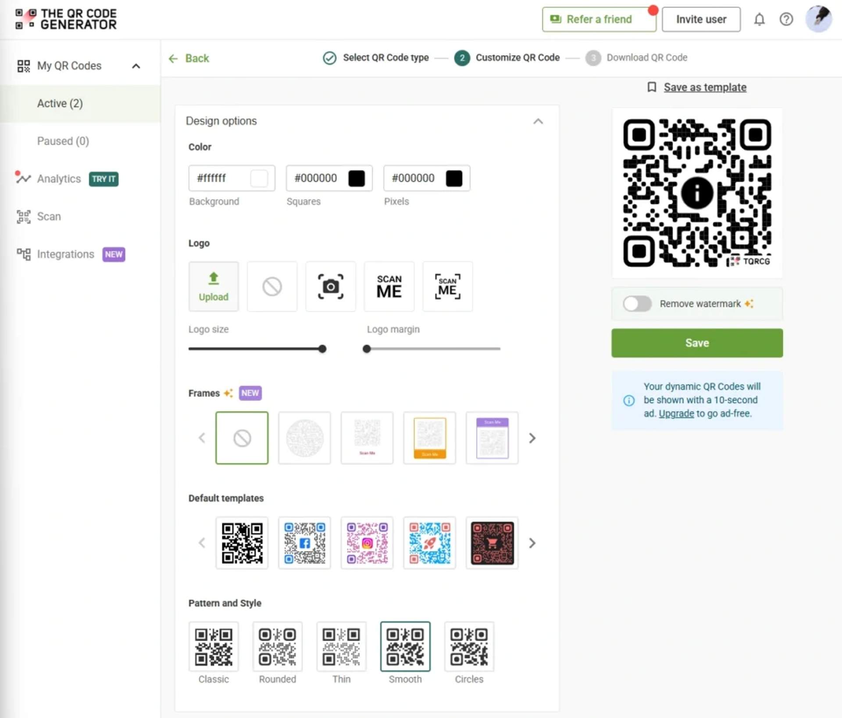
Task: Click the green Save button
Action: (x=697, y=343)
